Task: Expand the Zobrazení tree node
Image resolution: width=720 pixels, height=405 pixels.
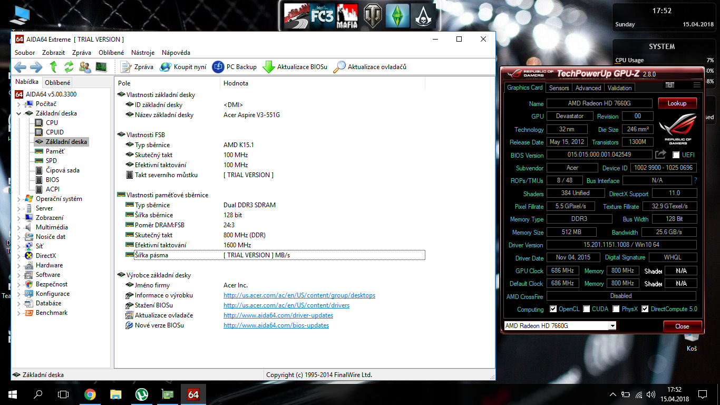Action: point(19,218)
